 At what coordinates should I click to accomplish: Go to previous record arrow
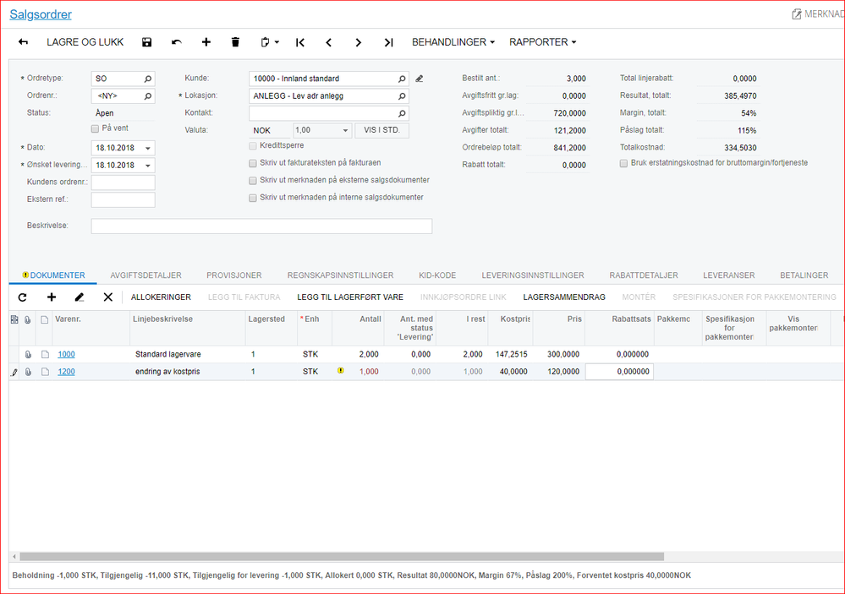(329, 42)
